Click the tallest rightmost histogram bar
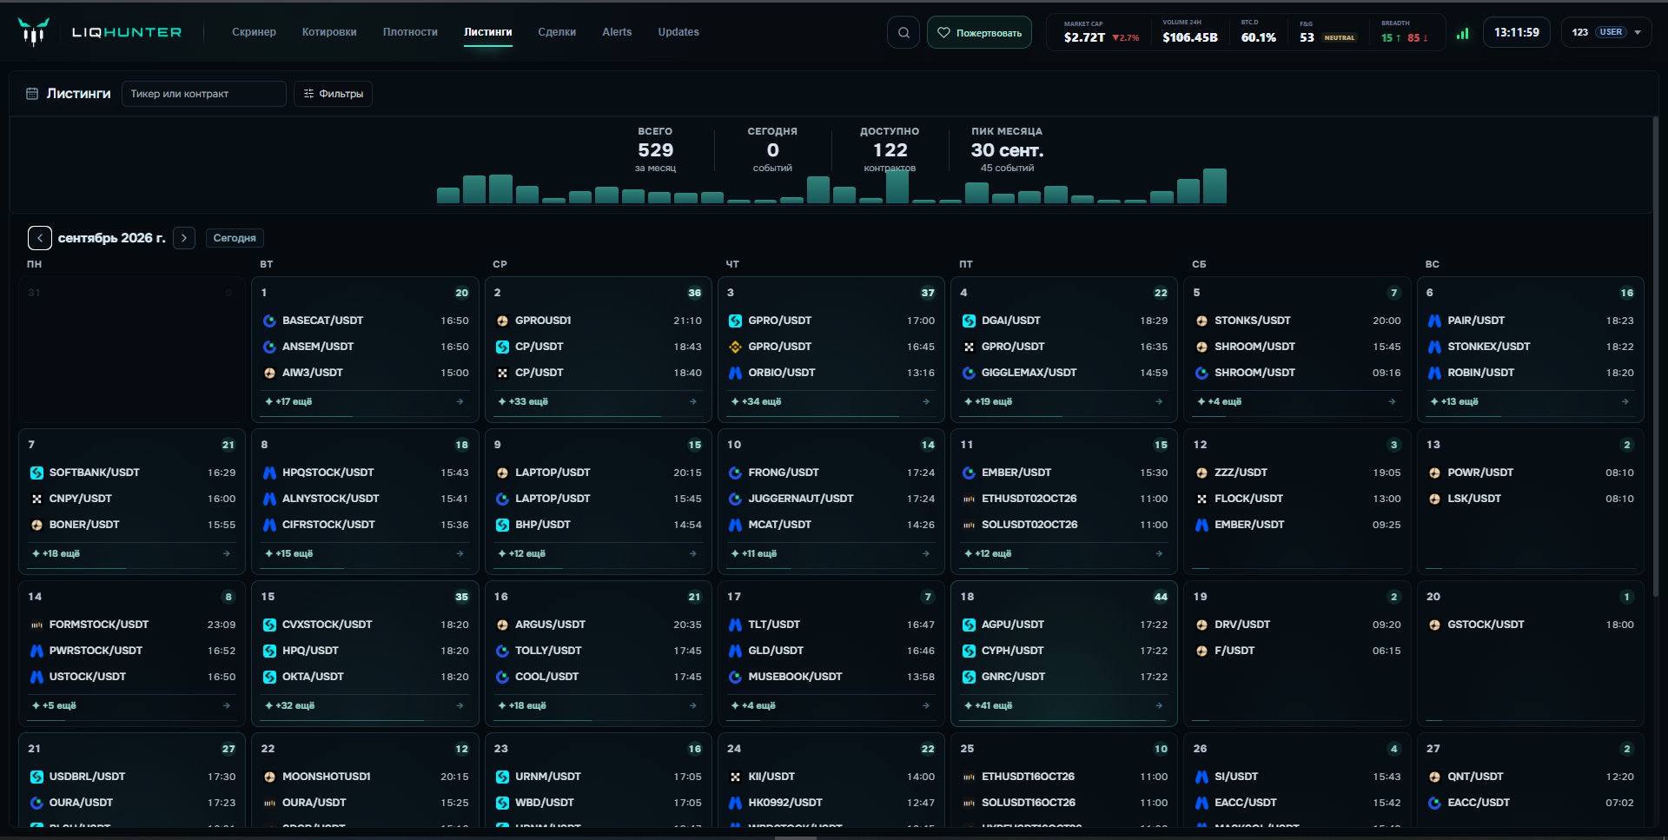The image size is (1668, 840). (1215, 186)
